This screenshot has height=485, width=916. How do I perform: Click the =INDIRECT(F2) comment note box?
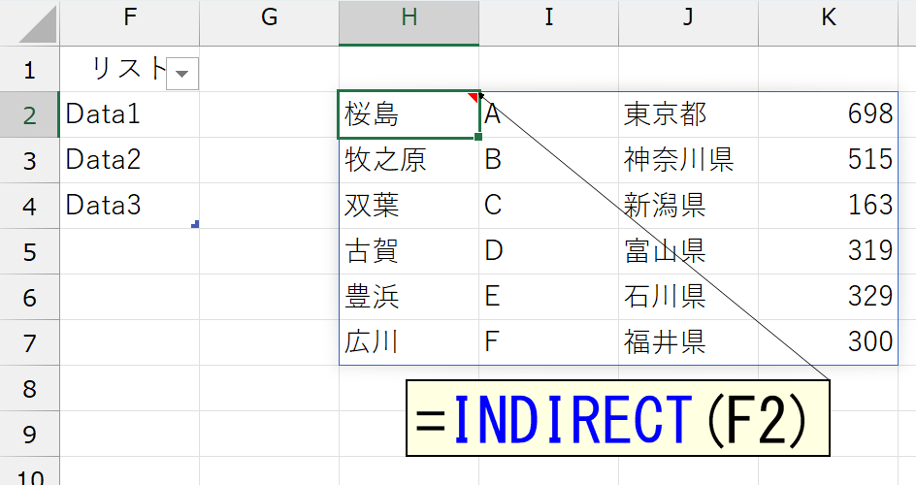pyautogui.click(x=618, y=418)
